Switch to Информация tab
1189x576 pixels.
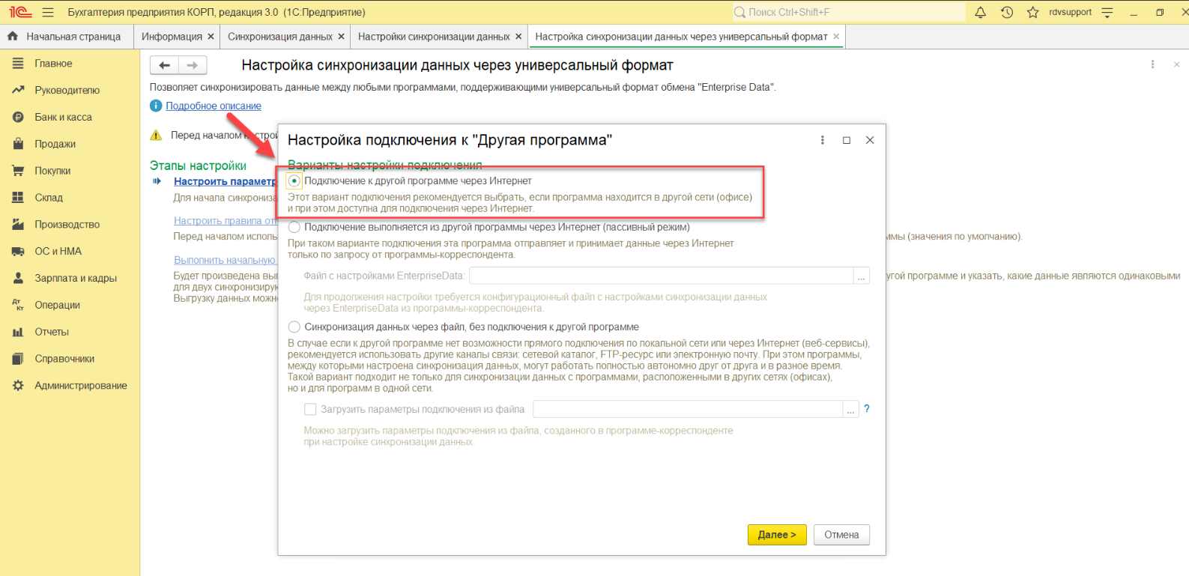point(172,37)
